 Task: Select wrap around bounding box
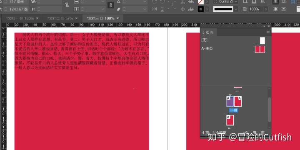pos(284,2)
